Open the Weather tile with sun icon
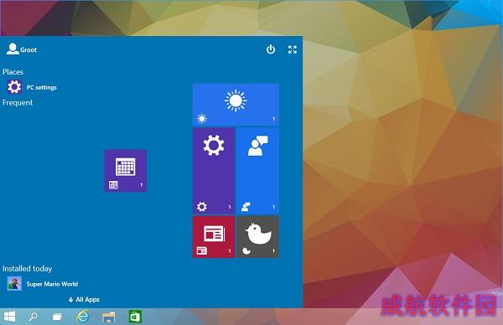The image size is (503, 325). [x=236, y=105]
